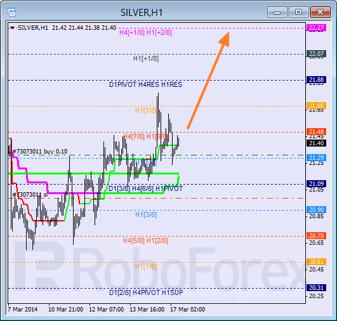
Task: Click the H1[+1/8] level label
Action: click(146, 58)
